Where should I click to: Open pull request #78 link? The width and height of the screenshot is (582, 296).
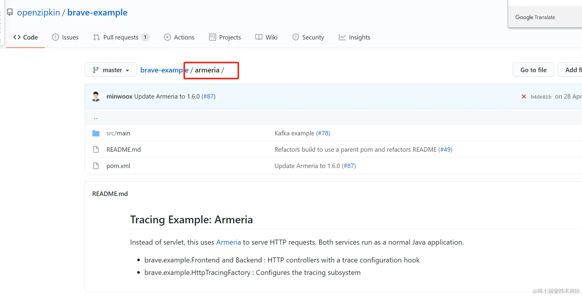point(323,133)
